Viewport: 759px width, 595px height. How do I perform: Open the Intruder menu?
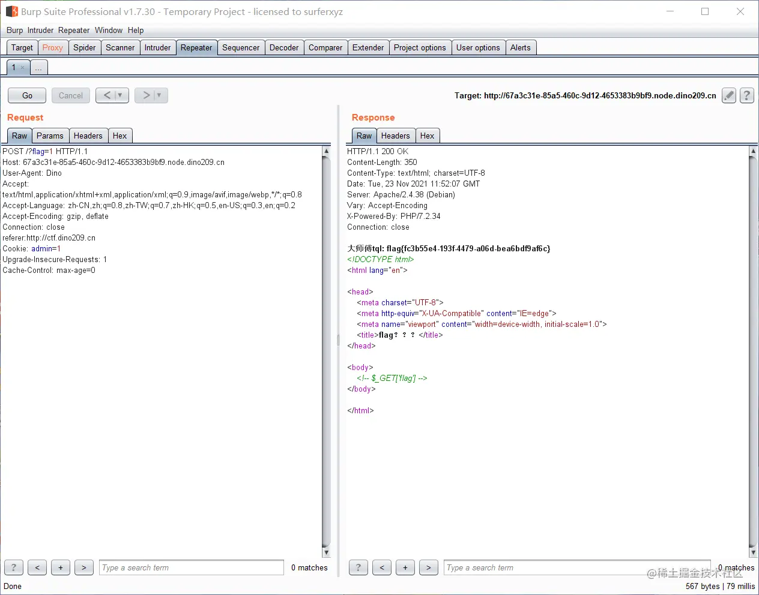[x=40, y=30]
